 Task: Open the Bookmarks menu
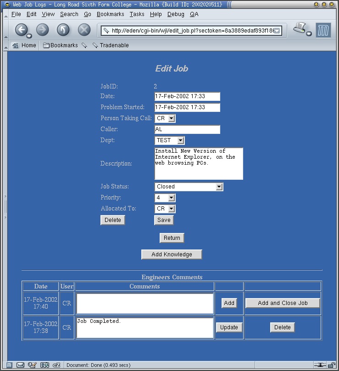pyautogui.click(x=110, y=14)
